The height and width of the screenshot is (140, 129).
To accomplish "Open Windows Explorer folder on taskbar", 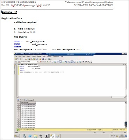I will point(36,136).
